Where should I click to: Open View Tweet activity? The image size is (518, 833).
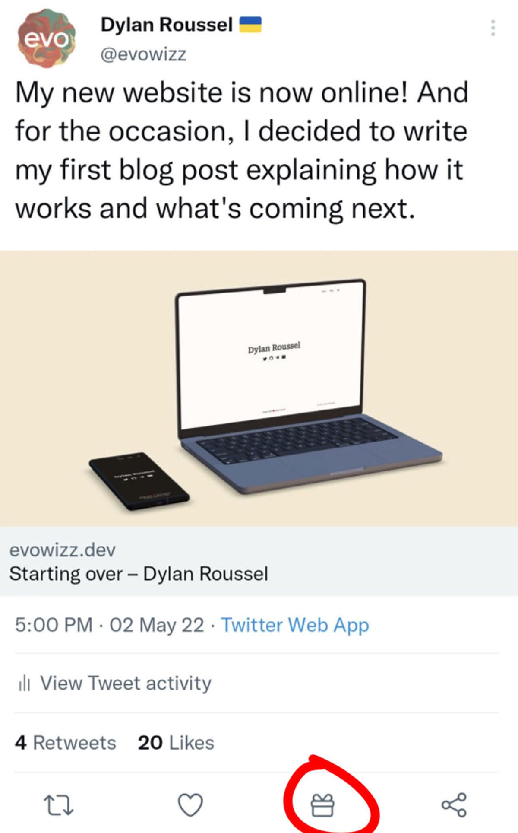125,683
